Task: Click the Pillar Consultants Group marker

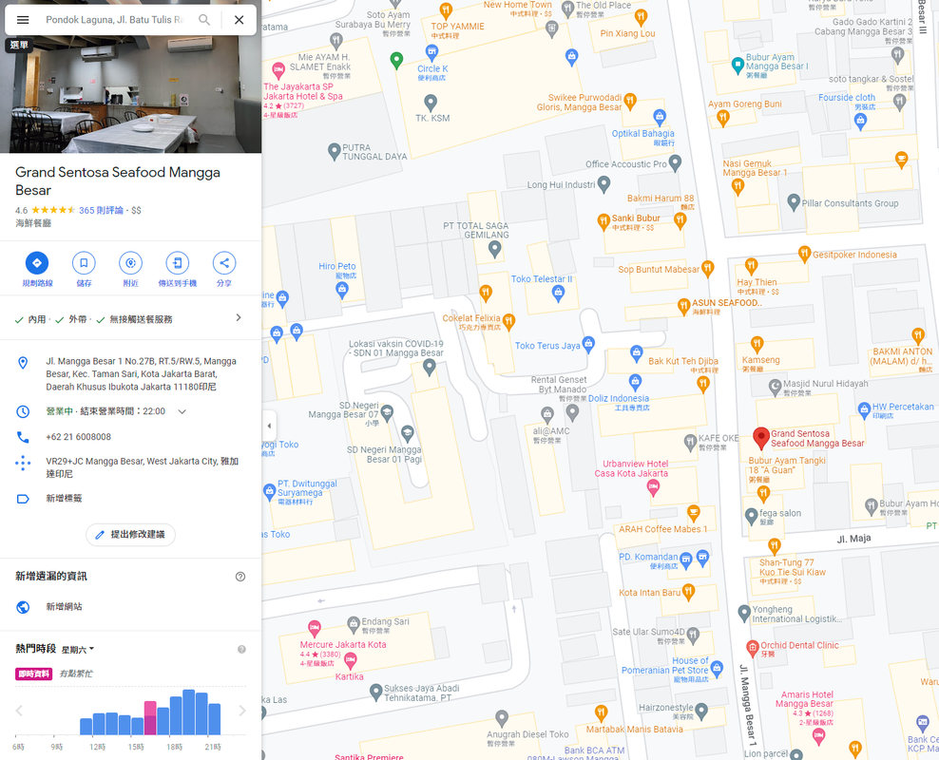Action: (794, 202)
